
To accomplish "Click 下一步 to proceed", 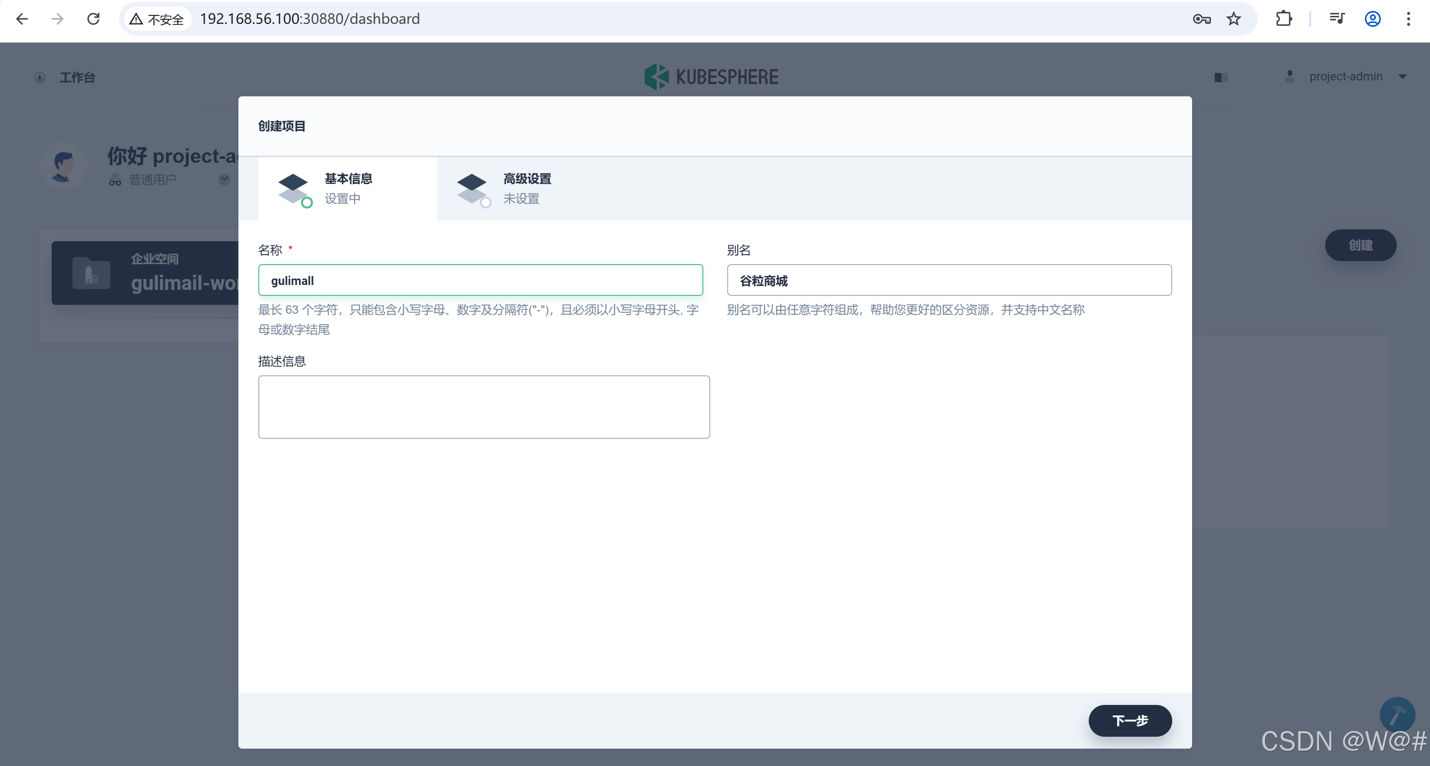I will (x=1129, y=720).
